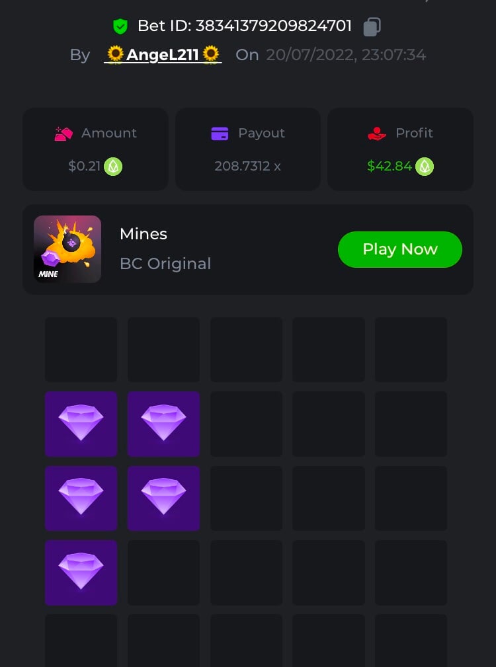Screen dimensions: 496x667
Task: Open the Mines game thumbnail
Action: [x=67, y=249]
